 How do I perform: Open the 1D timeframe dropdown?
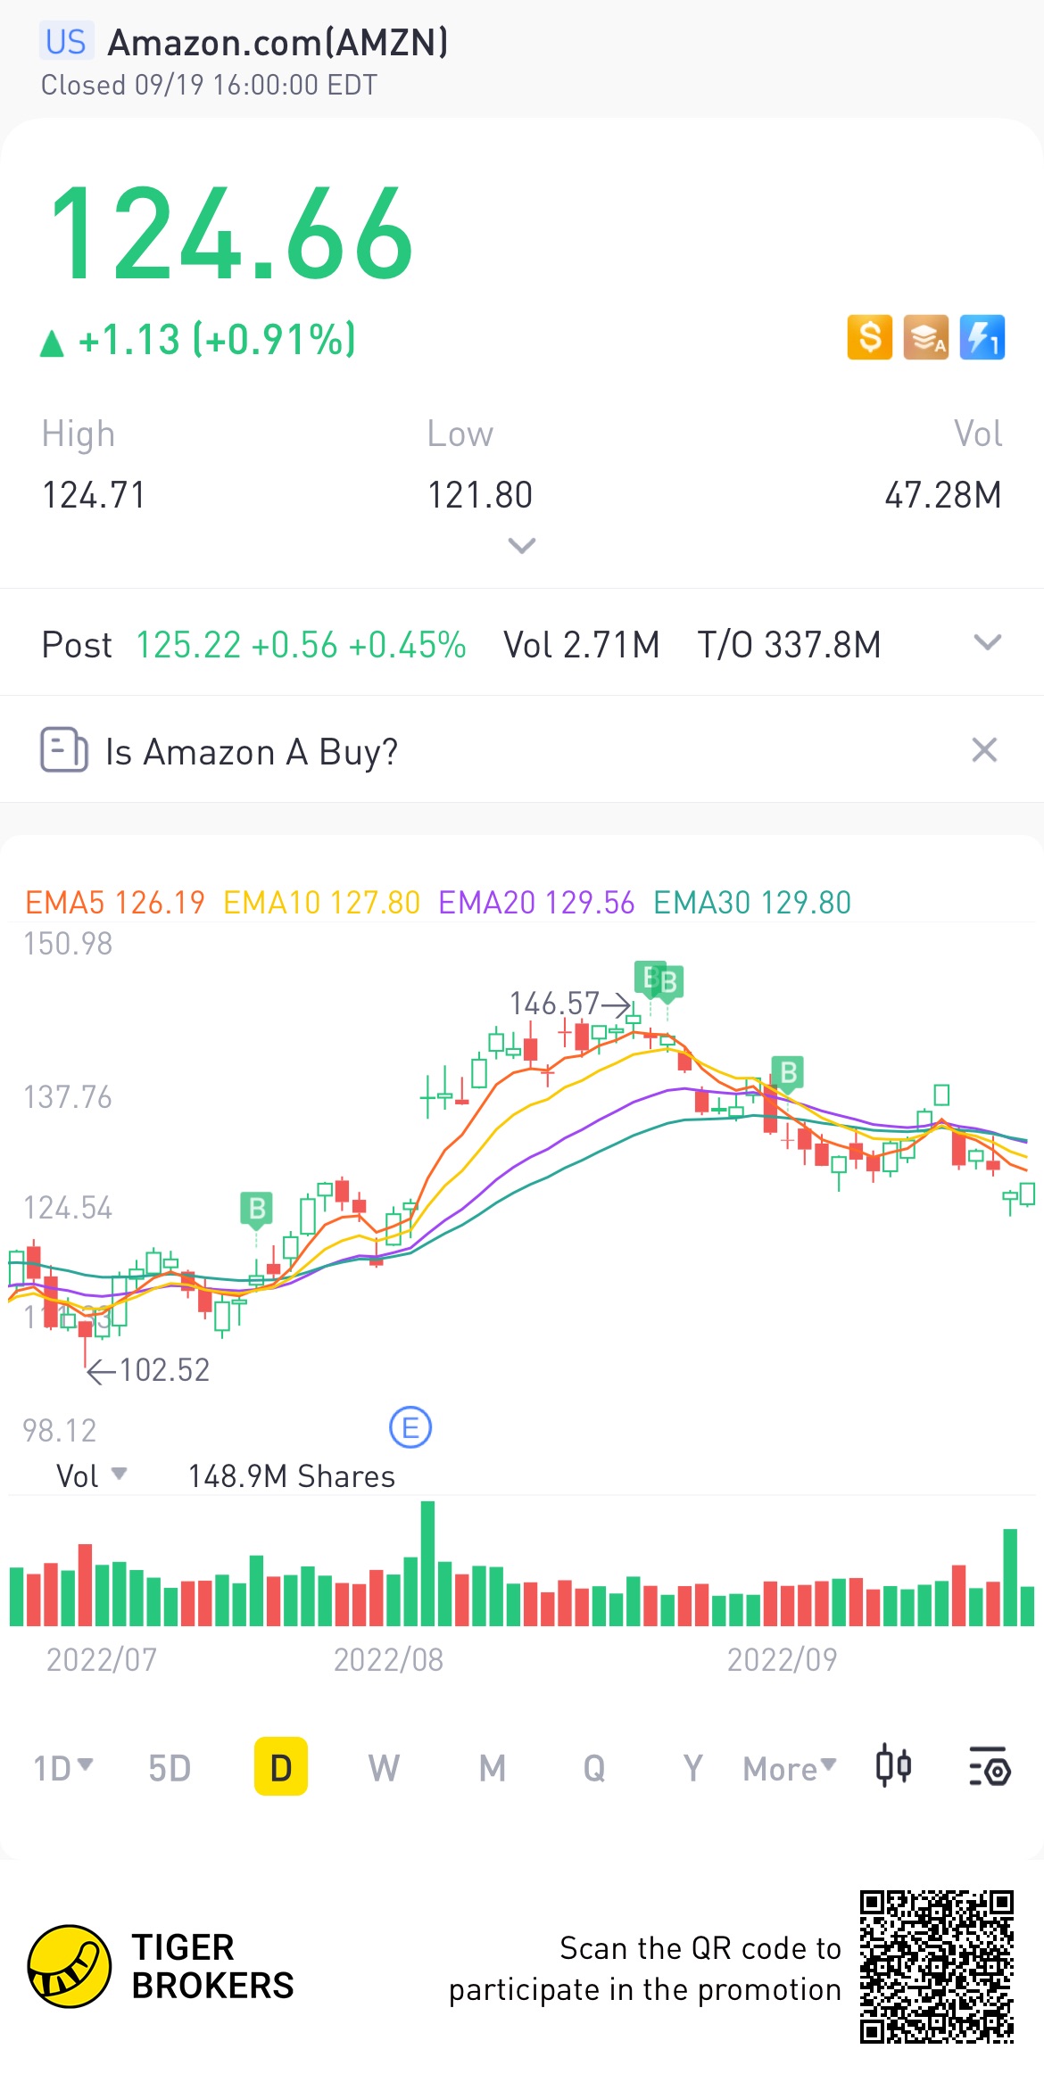63,1768
